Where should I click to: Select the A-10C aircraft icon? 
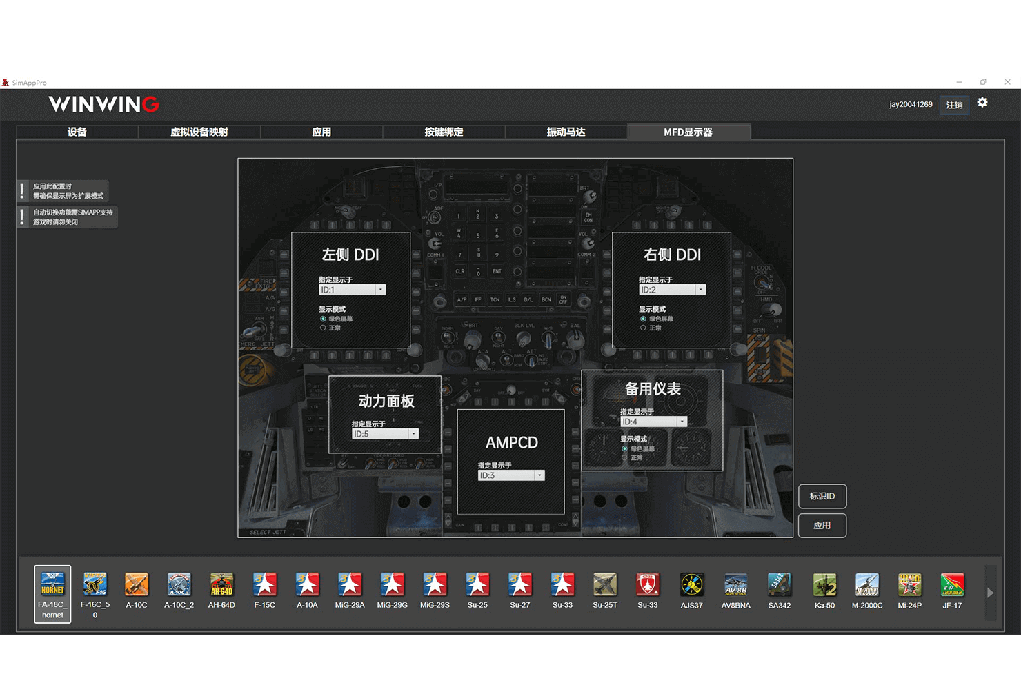[x=137, y=585]
